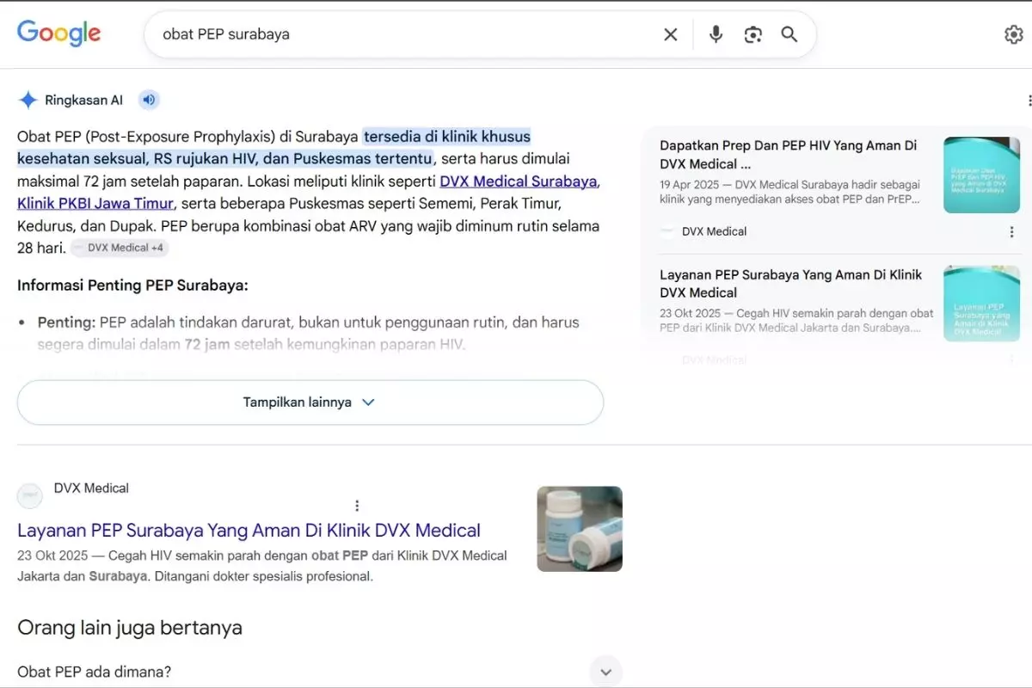Open options for the first DVX Medical source card
The image size is (1032, 688).
click(x=1012, y=231)
